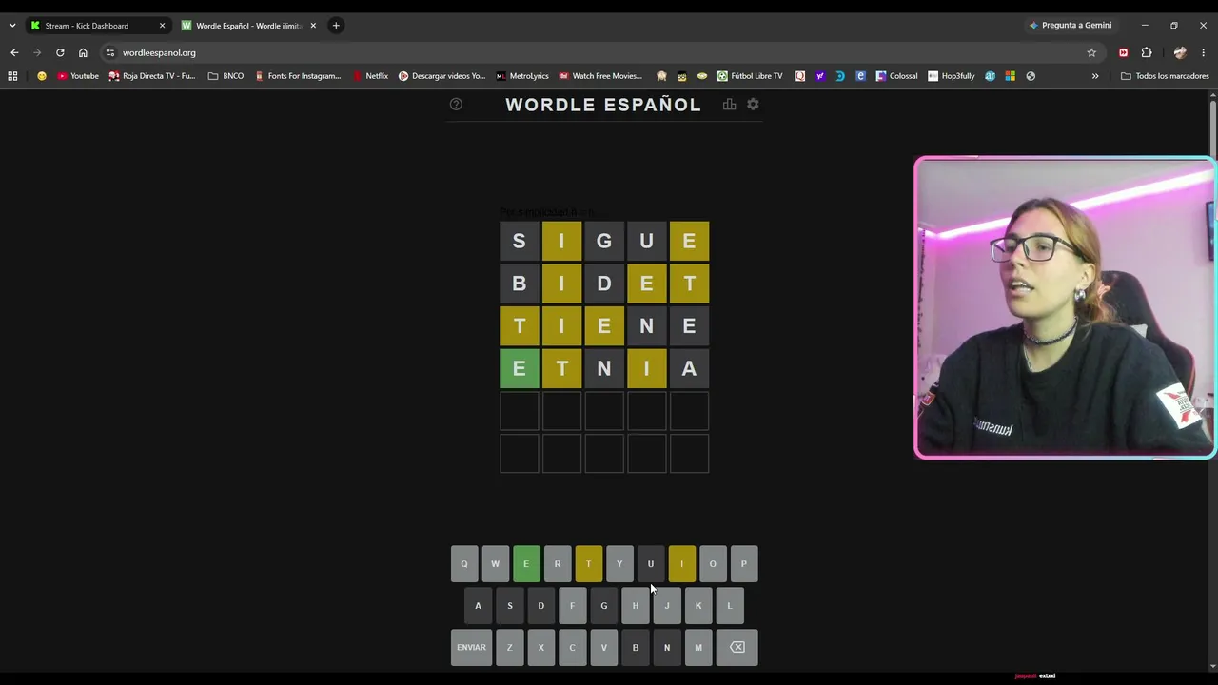Open the Chrome profile avatar
The image size is (1218, 685).
(x=1180, y=52)
